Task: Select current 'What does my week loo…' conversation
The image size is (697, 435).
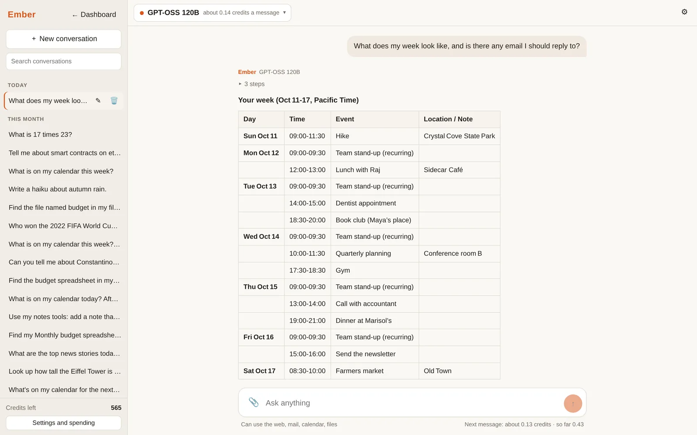Action: pos(48,100)
